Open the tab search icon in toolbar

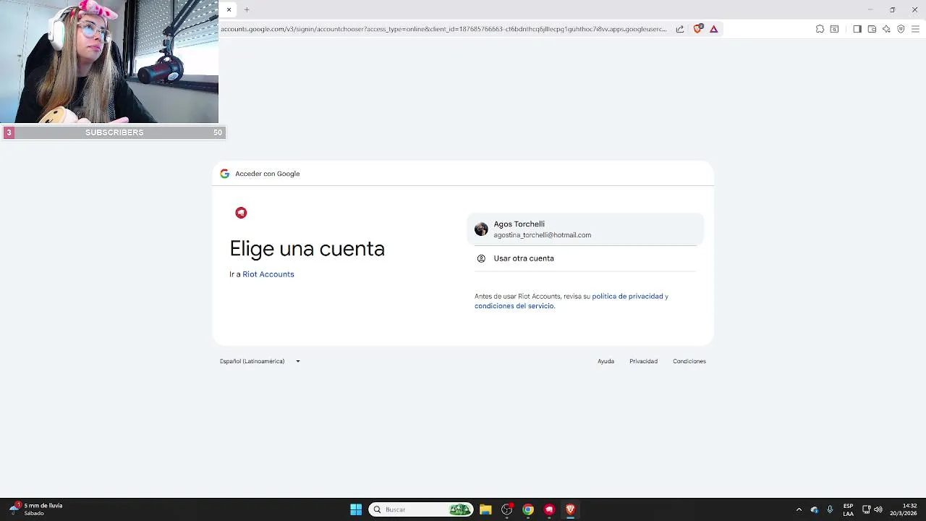[834, 29]
